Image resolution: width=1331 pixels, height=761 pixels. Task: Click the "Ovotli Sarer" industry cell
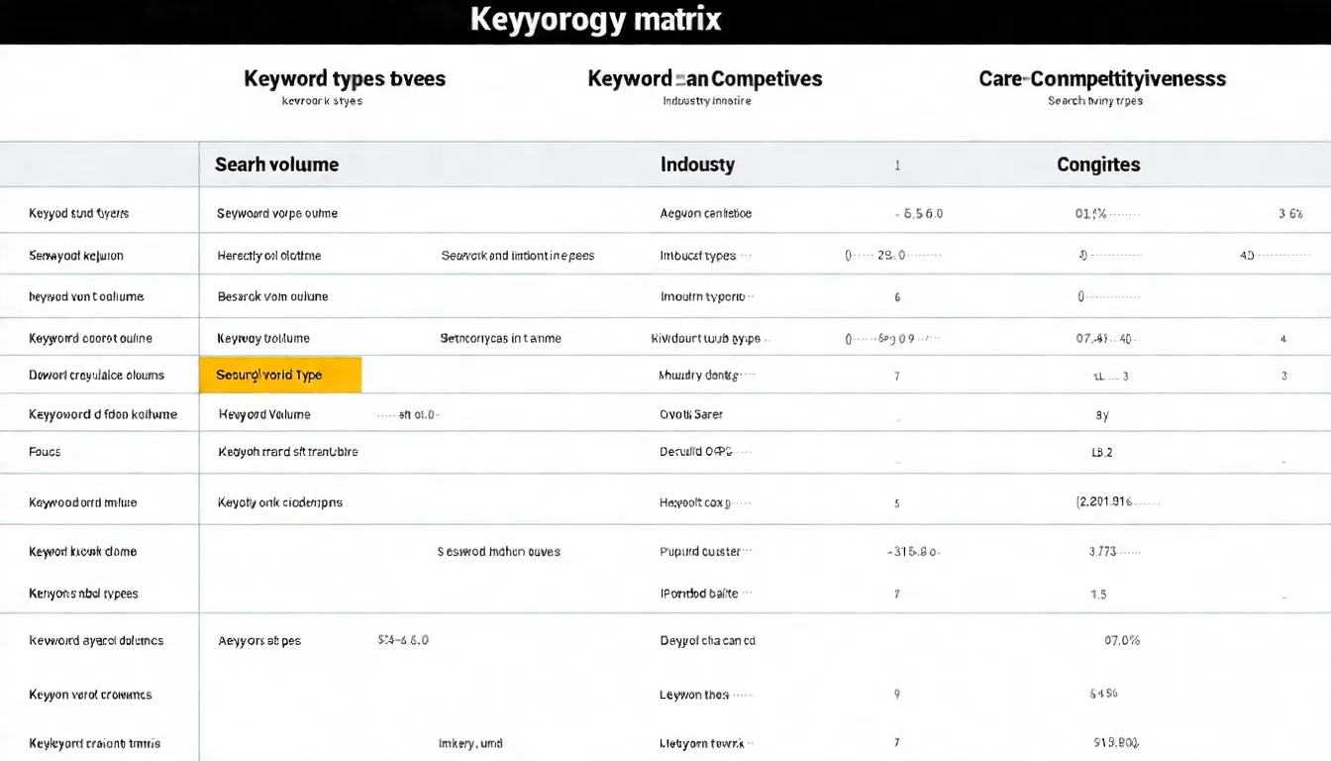click(691, 414)
